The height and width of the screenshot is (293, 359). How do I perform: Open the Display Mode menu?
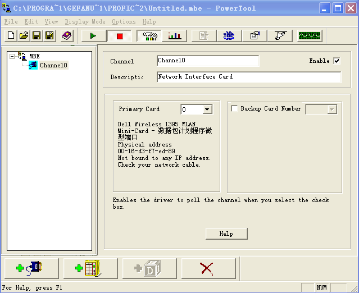click(x=85, y=22)
